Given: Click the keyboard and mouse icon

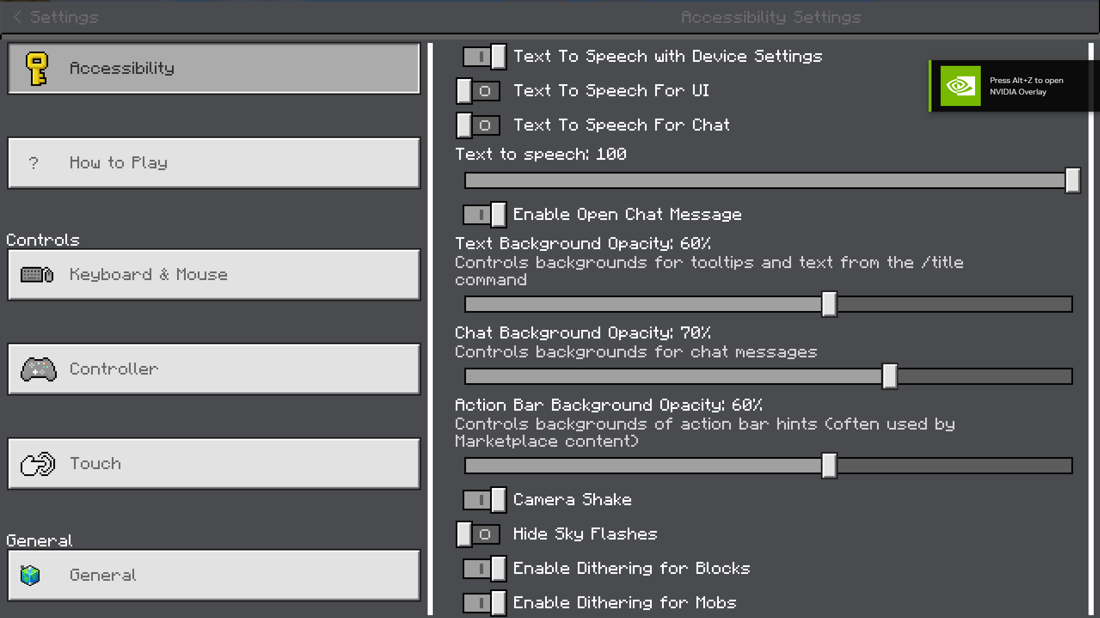Looking at the screenshot, I should [37, 275].
